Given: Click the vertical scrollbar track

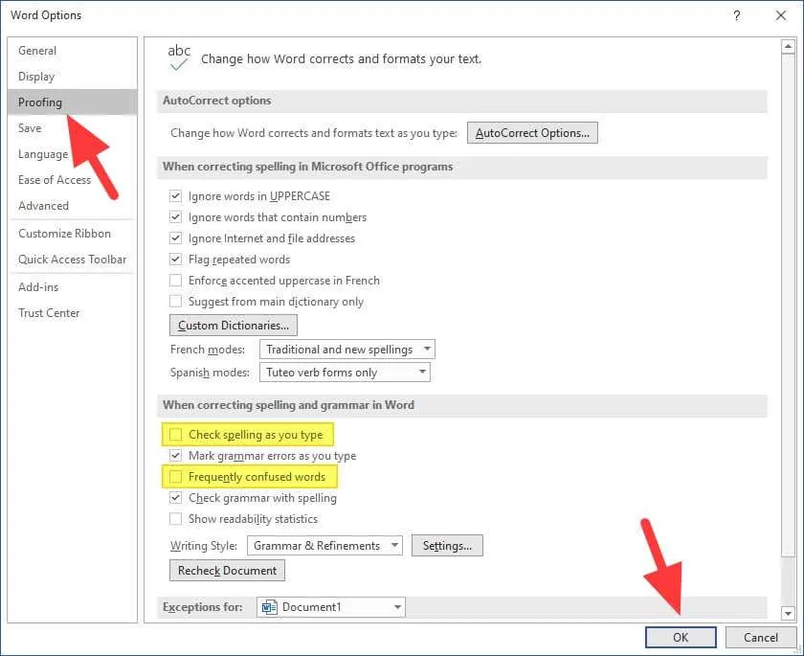Looking at the screenshot, I should tap(788, 328).
